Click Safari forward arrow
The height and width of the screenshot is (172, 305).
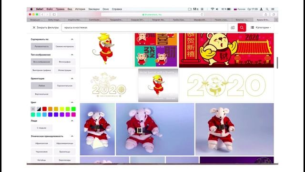point(47,14)
